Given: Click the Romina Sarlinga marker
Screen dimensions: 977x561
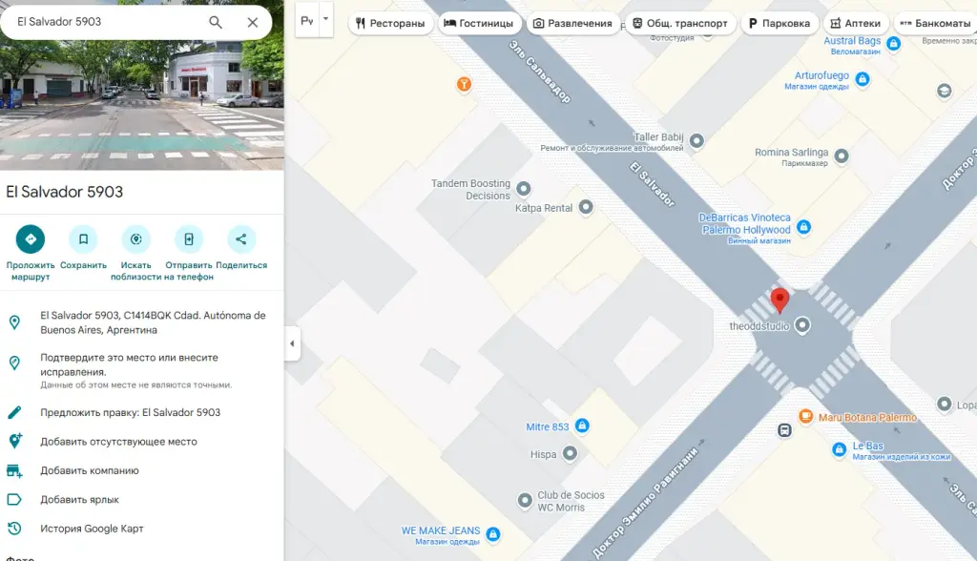Looking at the screenshot, I should coord(842,156).
